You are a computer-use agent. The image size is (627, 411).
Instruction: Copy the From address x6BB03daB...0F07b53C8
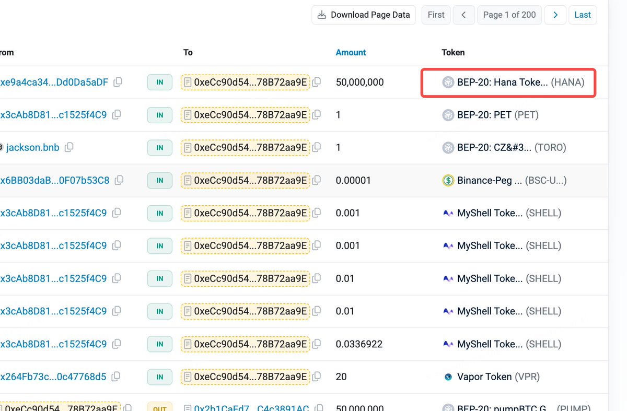119,180
